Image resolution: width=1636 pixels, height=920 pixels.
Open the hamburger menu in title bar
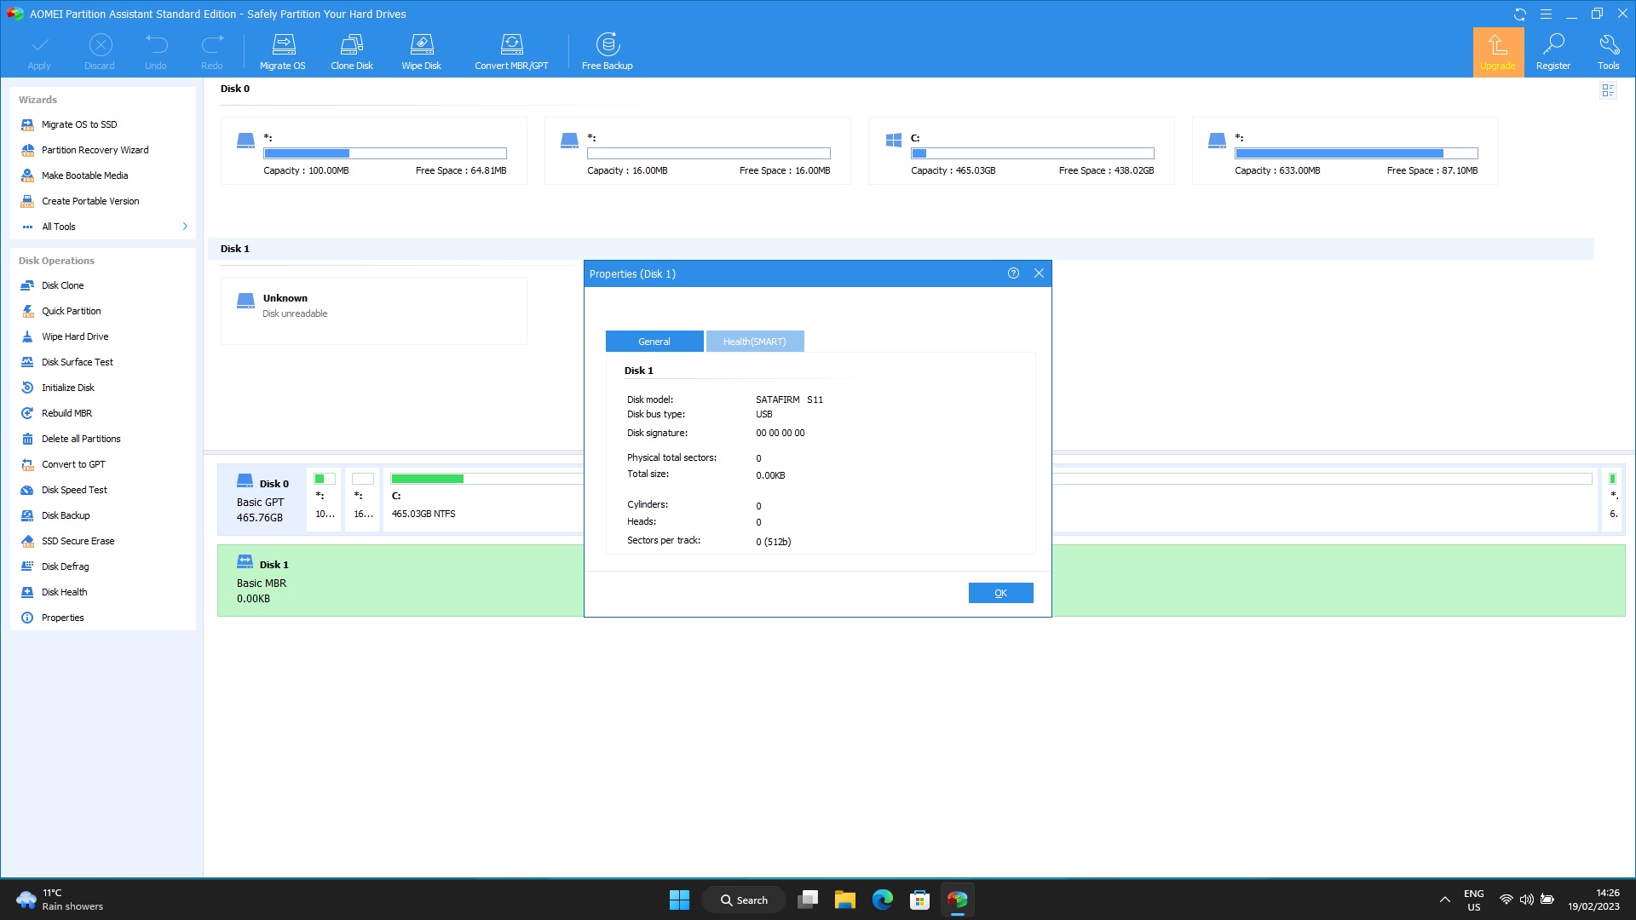1546,14
